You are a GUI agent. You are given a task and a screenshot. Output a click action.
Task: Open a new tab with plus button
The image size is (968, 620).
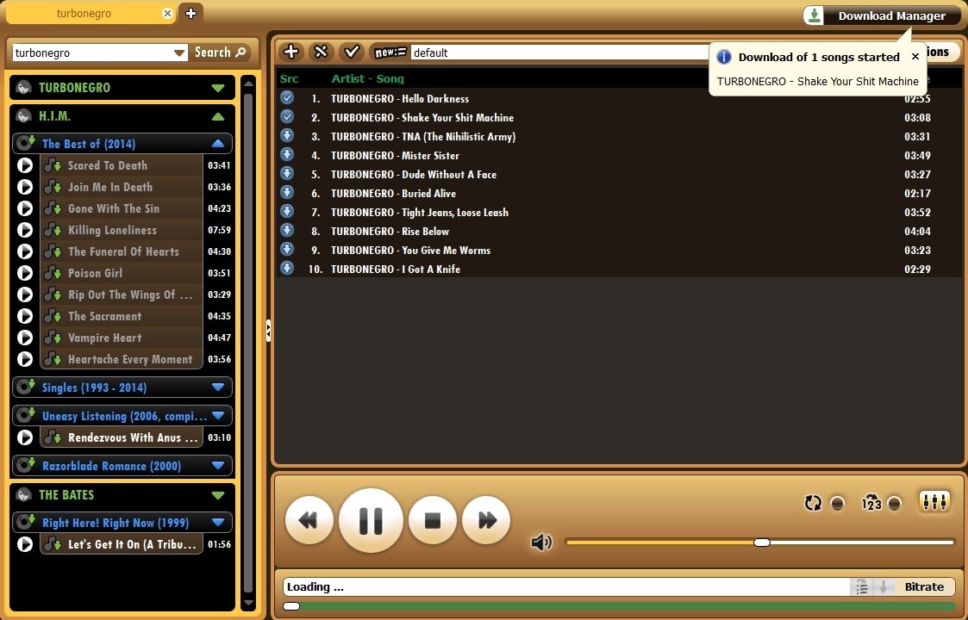(190, 13)
